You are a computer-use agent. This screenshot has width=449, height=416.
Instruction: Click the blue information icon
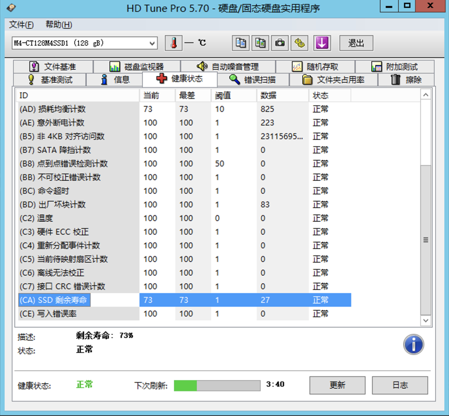[x=413, y=344]
